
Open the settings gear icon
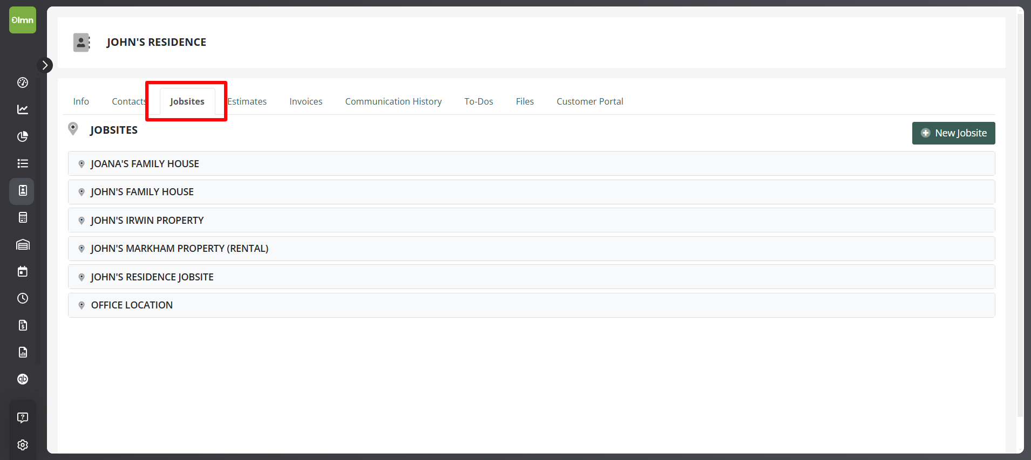pos(23,445)
